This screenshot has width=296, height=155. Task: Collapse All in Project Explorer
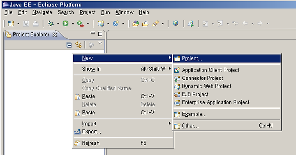69,45
